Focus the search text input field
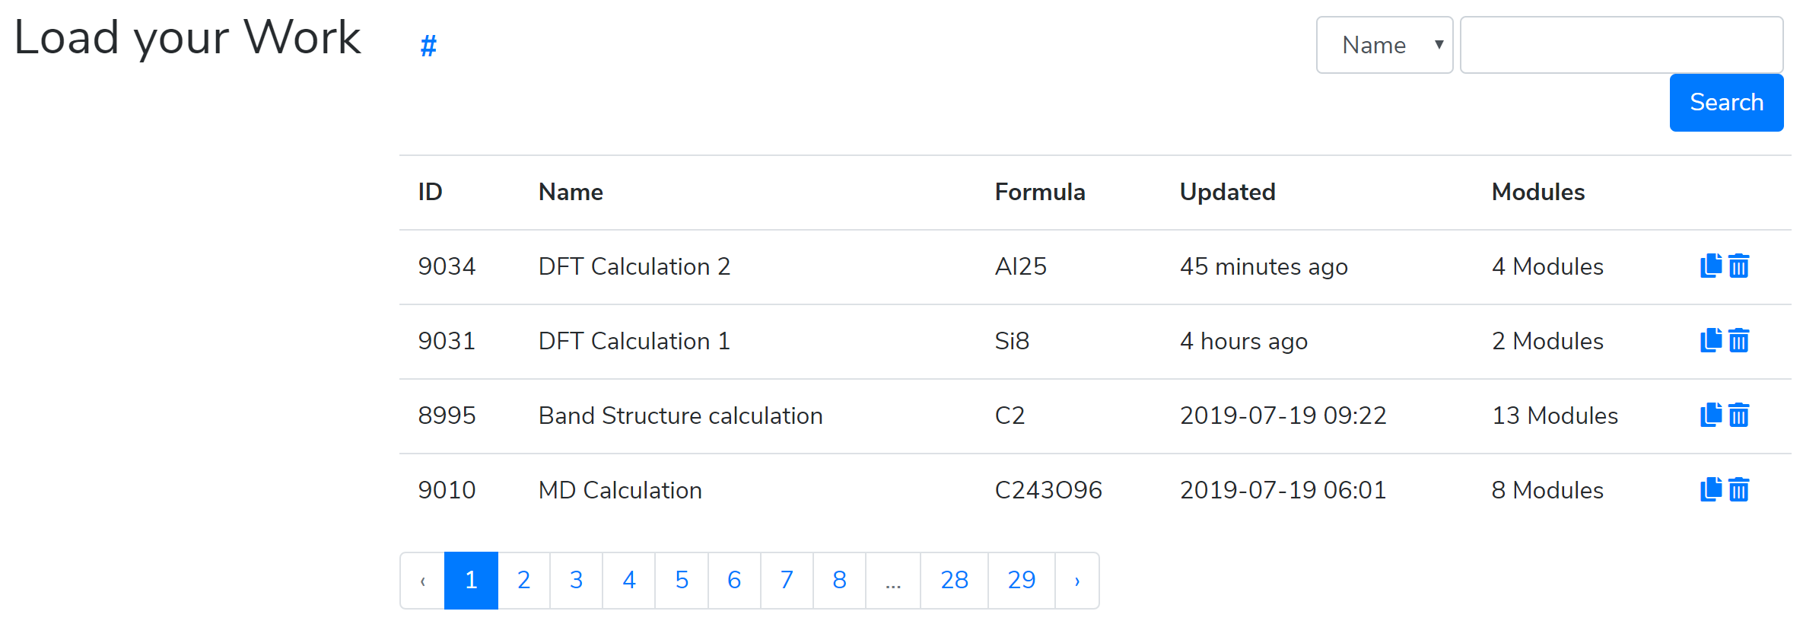The height and width of the screenshot is (624, 1803). point(1620,45)
